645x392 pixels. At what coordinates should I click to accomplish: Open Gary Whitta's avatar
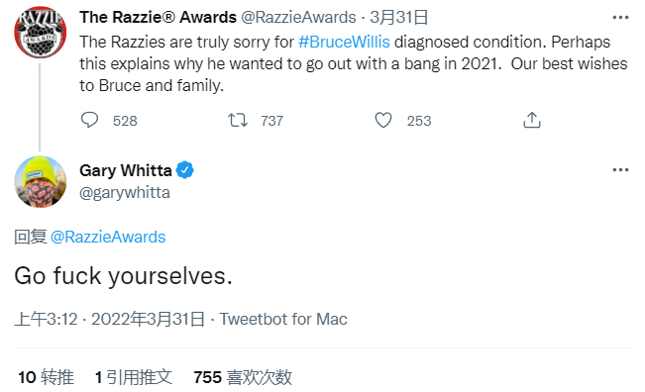41,181
